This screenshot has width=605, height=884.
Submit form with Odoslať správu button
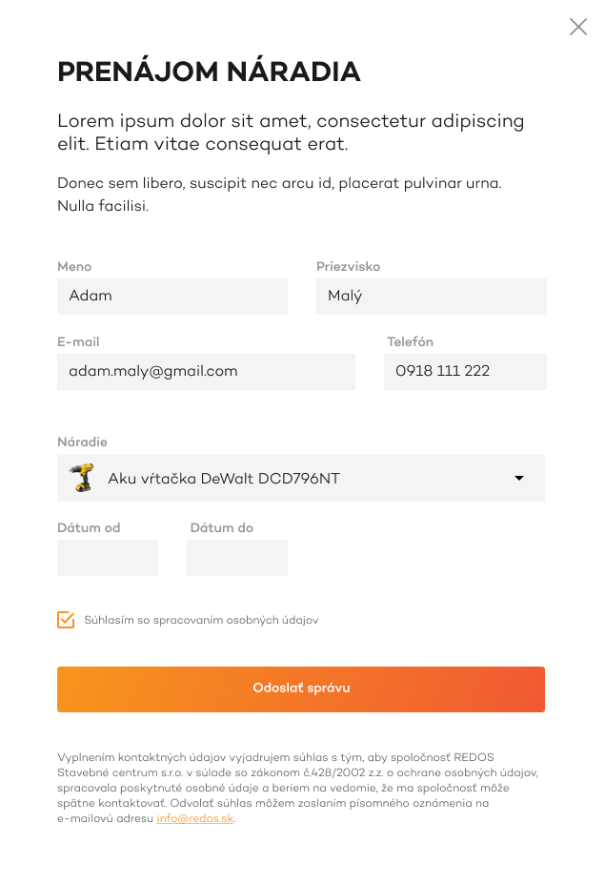(x=301, y=689)
